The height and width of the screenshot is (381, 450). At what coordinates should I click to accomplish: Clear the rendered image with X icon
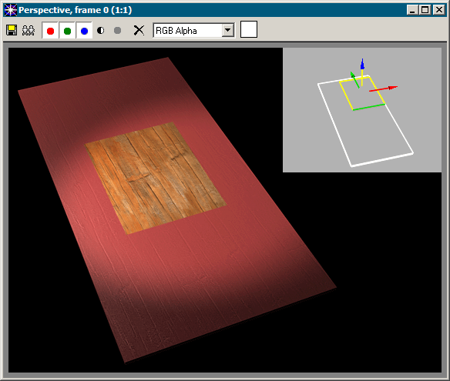tap(139, 30)
